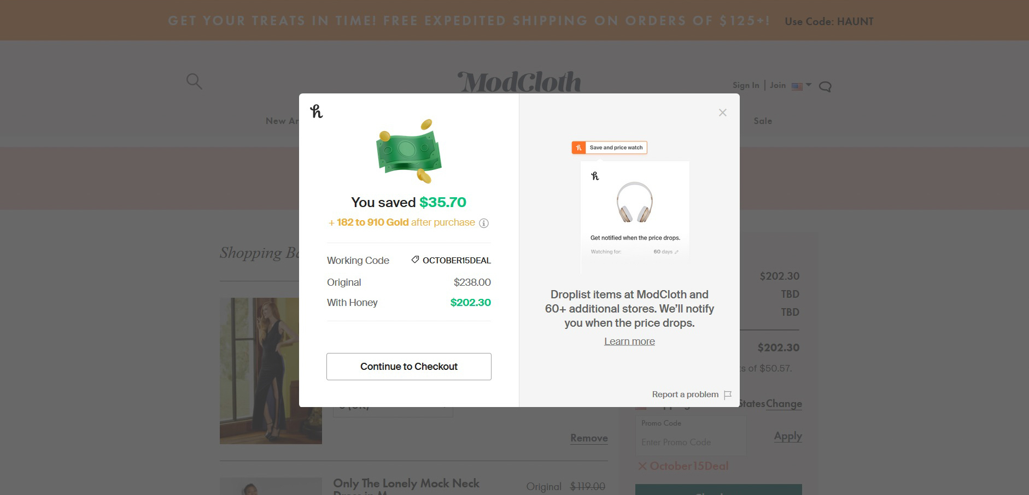This screenshot has height=495, width=1029.
Task: Close the Honey savings popup
Action: tap(722, 113)
